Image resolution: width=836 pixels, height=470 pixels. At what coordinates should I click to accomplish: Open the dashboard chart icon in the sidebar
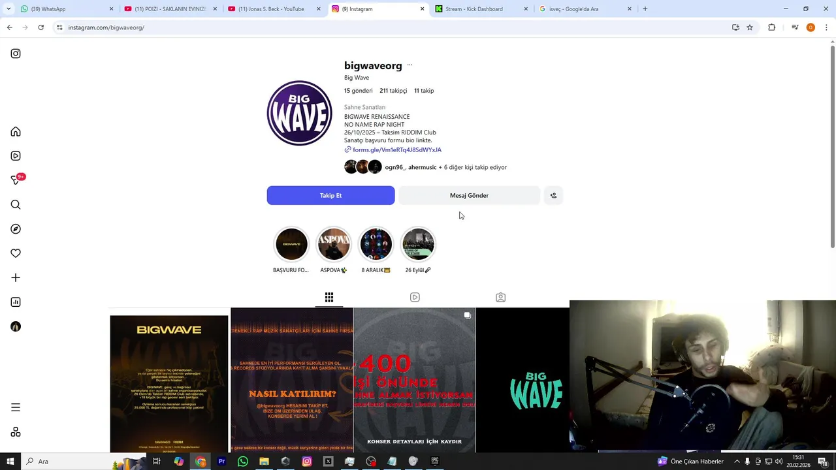pos(16,302)
